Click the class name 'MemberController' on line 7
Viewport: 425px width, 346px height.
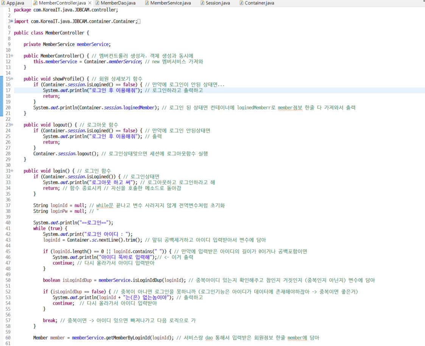coord(65,33)
